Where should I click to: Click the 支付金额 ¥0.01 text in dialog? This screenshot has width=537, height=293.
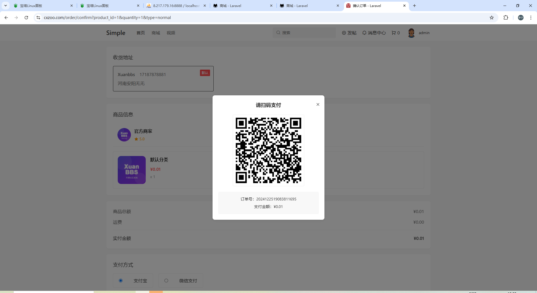268,207
